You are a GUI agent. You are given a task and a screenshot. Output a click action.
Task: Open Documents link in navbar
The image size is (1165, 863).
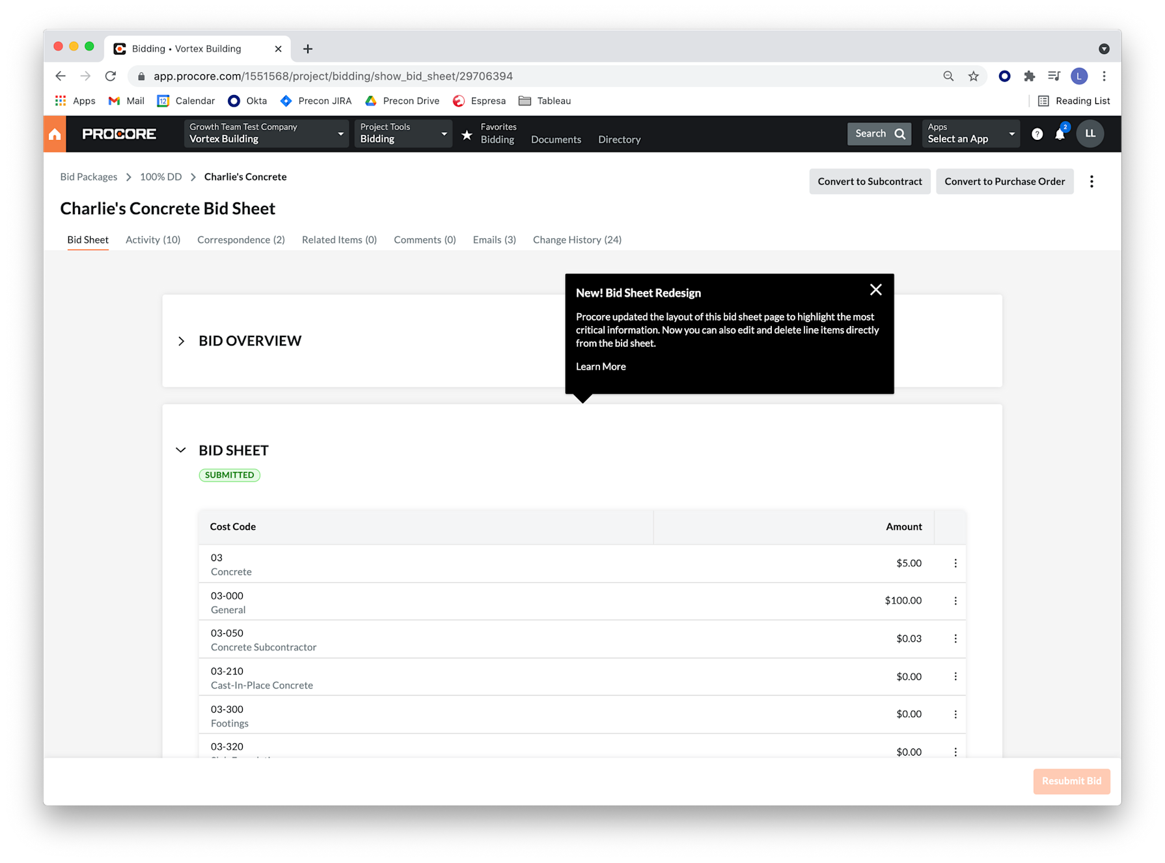556,140
